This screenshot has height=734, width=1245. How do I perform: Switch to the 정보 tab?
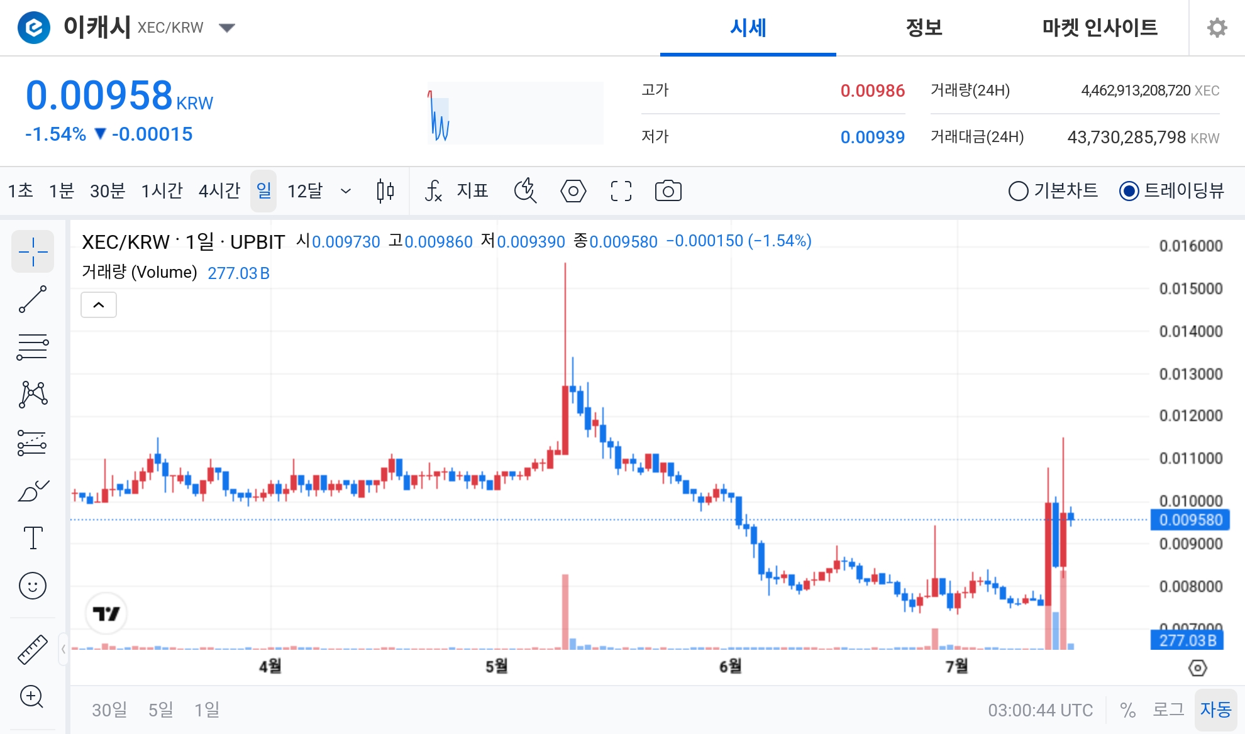924,28
